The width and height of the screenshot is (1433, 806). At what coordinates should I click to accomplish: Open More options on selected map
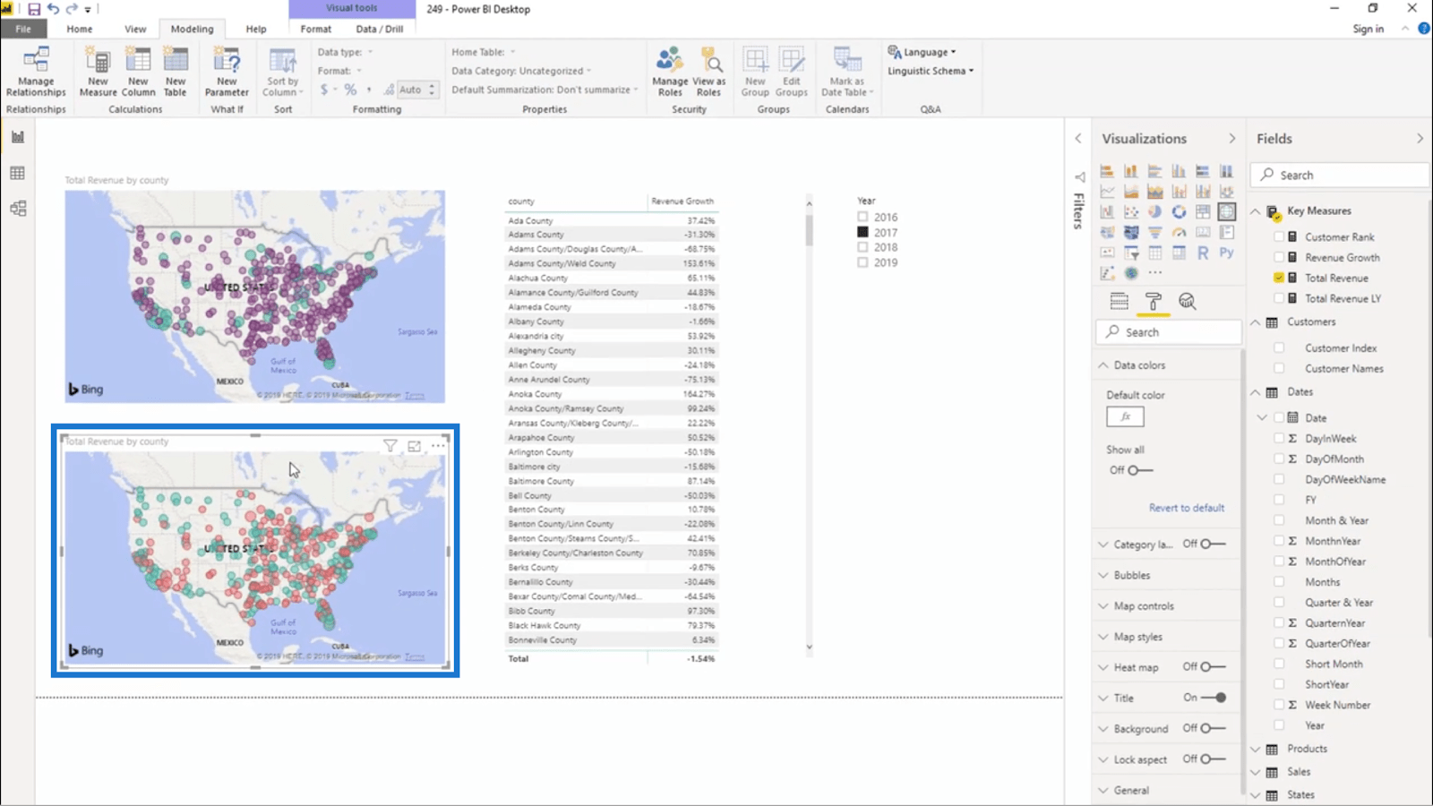(438, 445)
